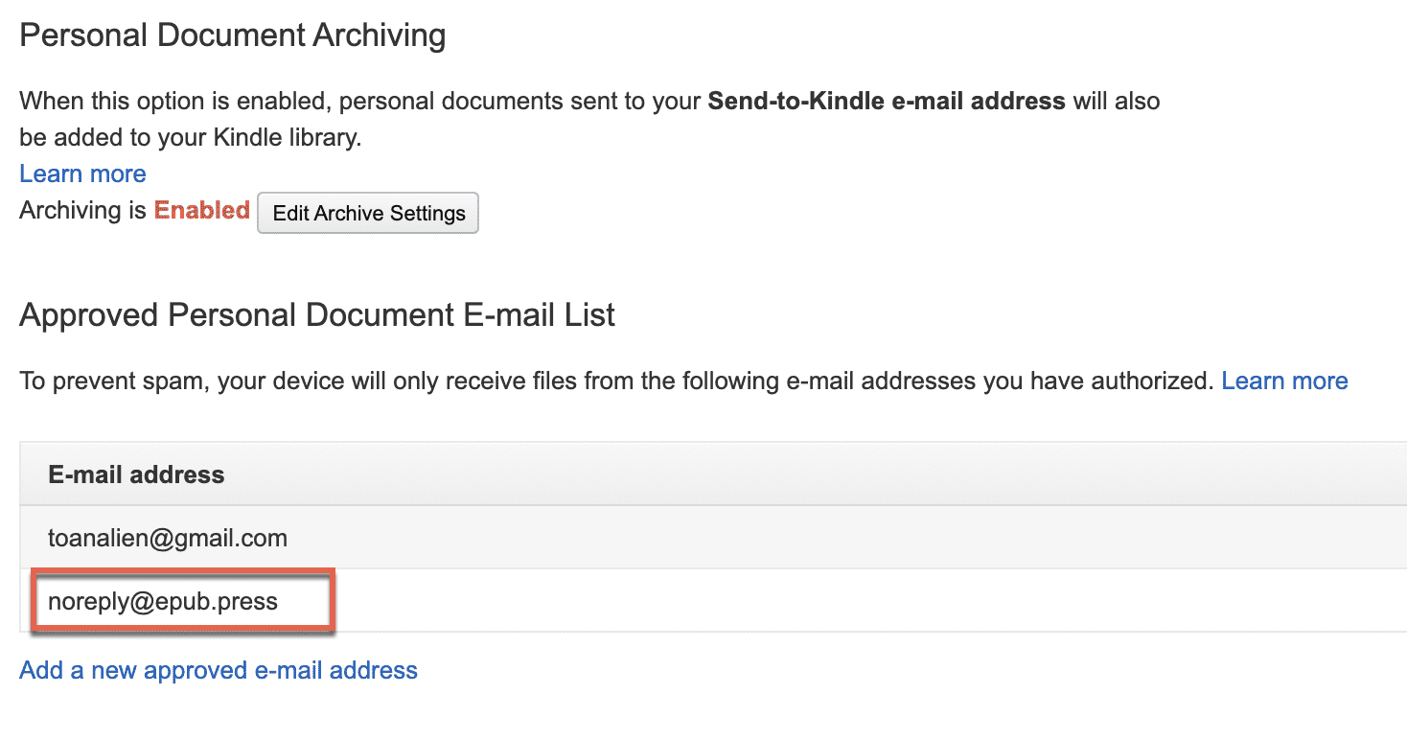Click the Personal Document Archiving heading

tap(233, 36)
